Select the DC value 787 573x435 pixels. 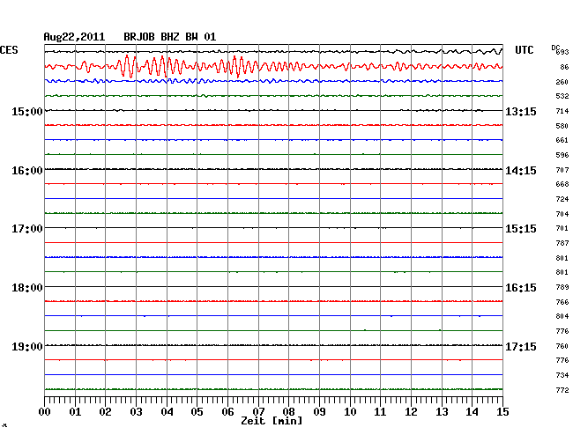click(562, 243)
